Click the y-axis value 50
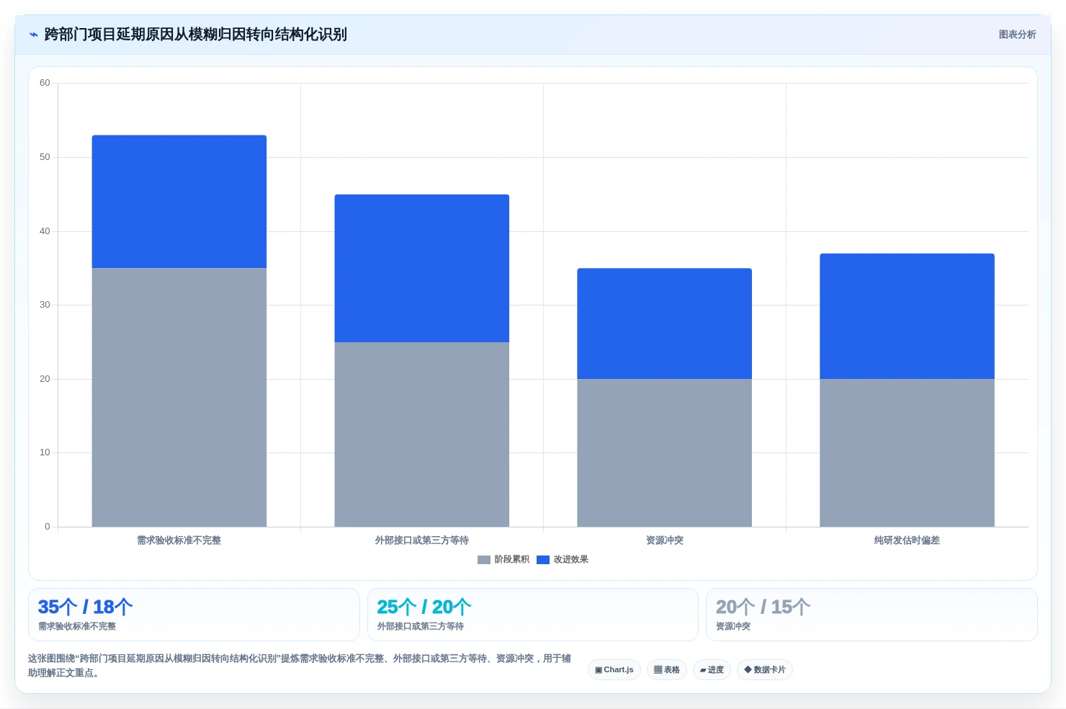 tap(45, 157)
